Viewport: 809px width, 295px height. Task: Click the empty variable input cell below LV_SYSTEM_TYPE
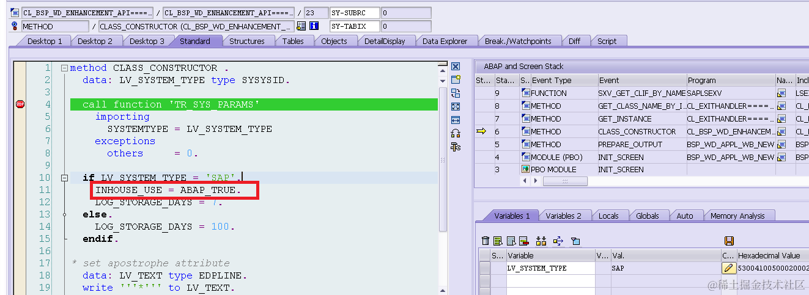(550, 280)
